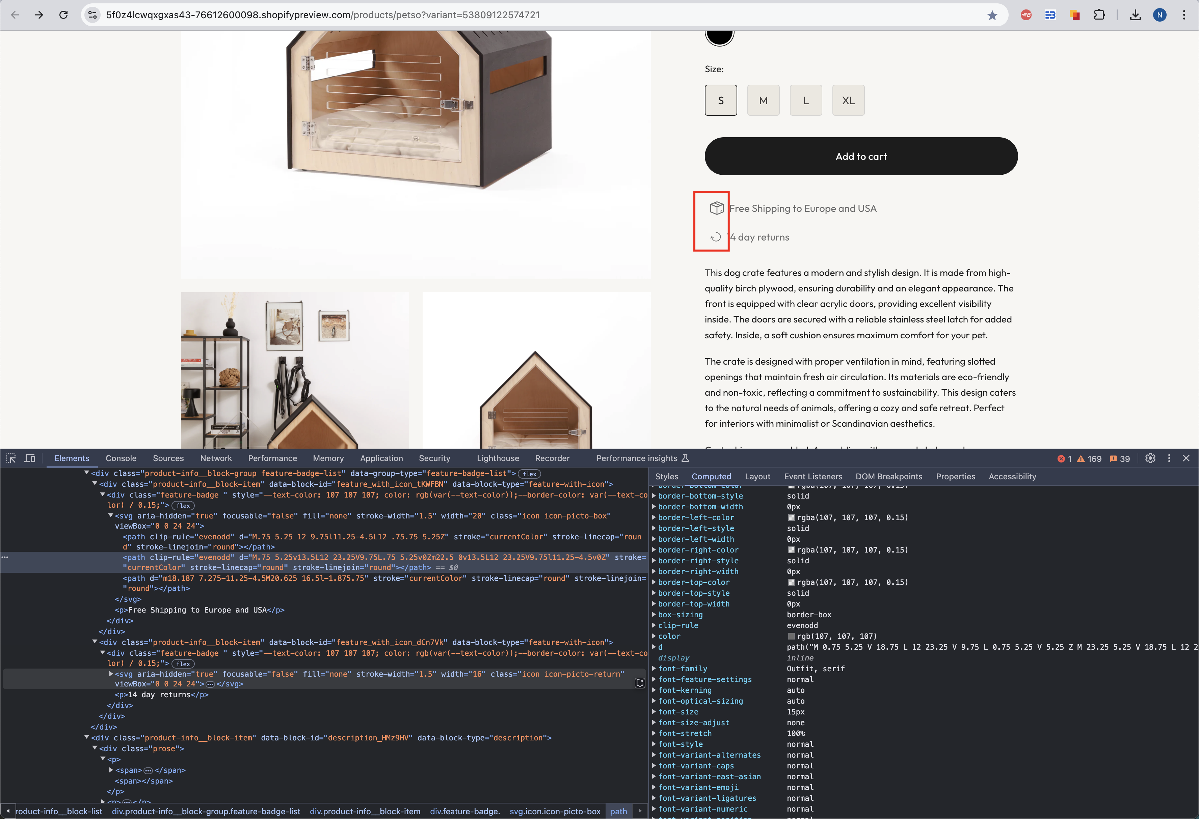Select size M option

[763, 101]
